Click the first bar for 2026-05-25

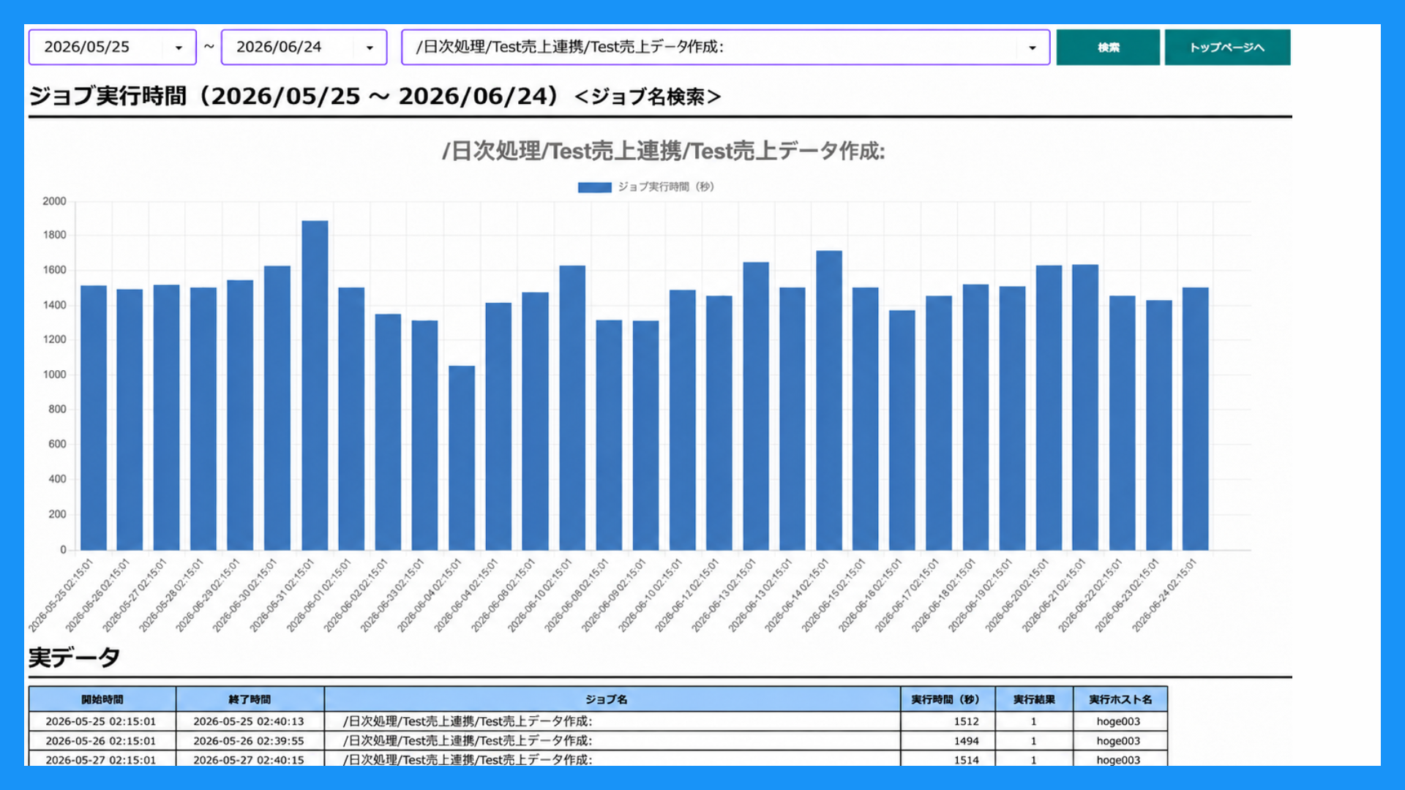(94, 418)
